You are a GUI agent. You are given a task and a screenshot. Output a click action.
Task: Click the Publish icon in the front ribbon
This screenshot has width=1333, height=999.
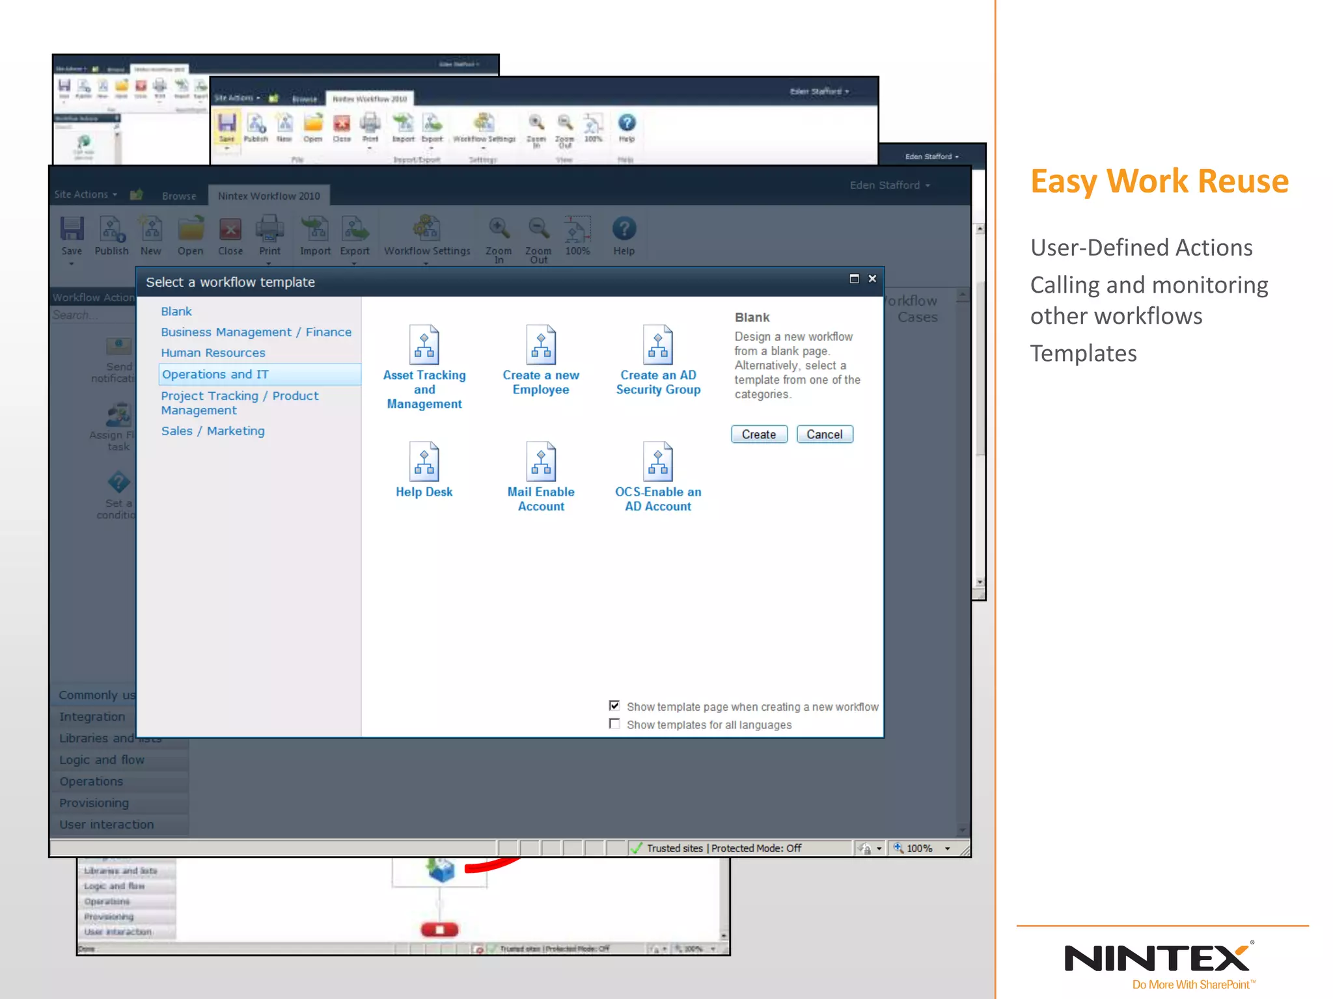[112, 229]
